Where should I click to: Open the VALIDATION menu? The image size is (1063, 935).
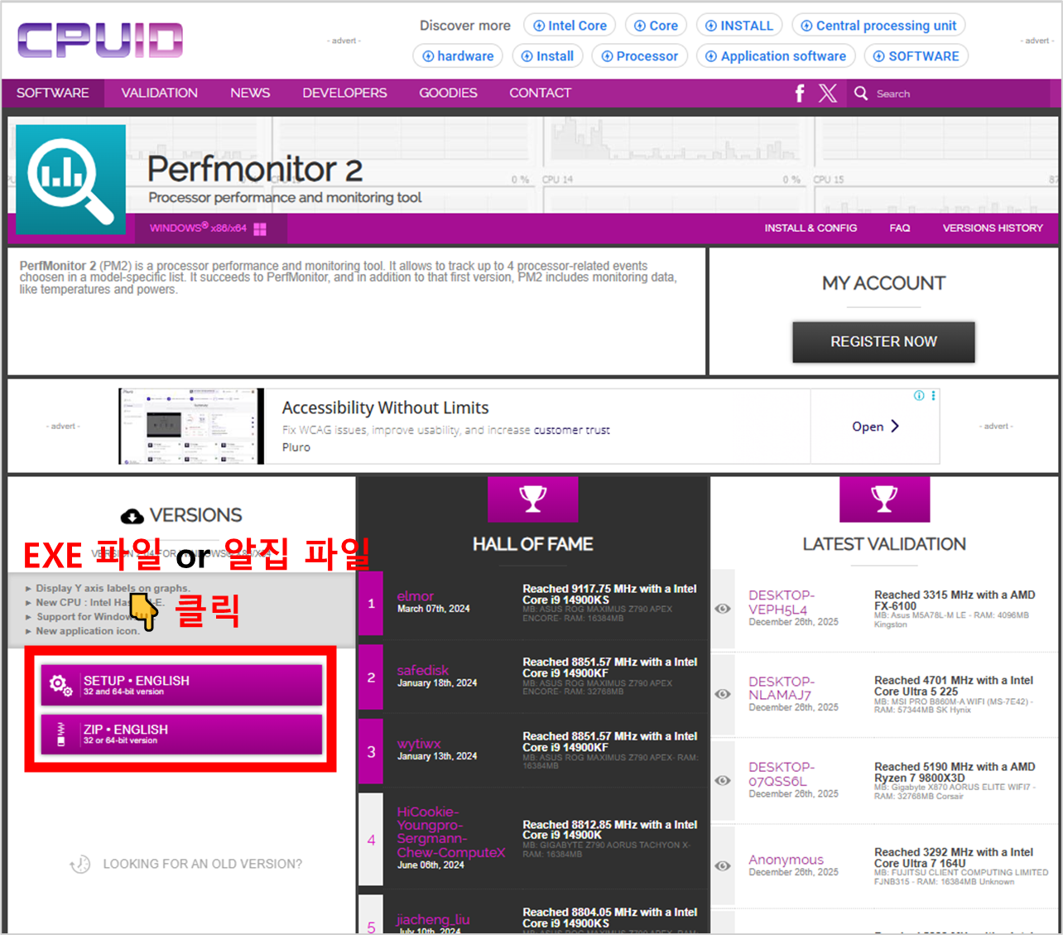click(x=160, y=93)
